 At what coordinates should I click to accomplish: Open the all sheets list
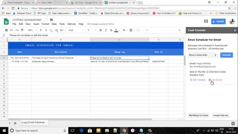point(15,123)
